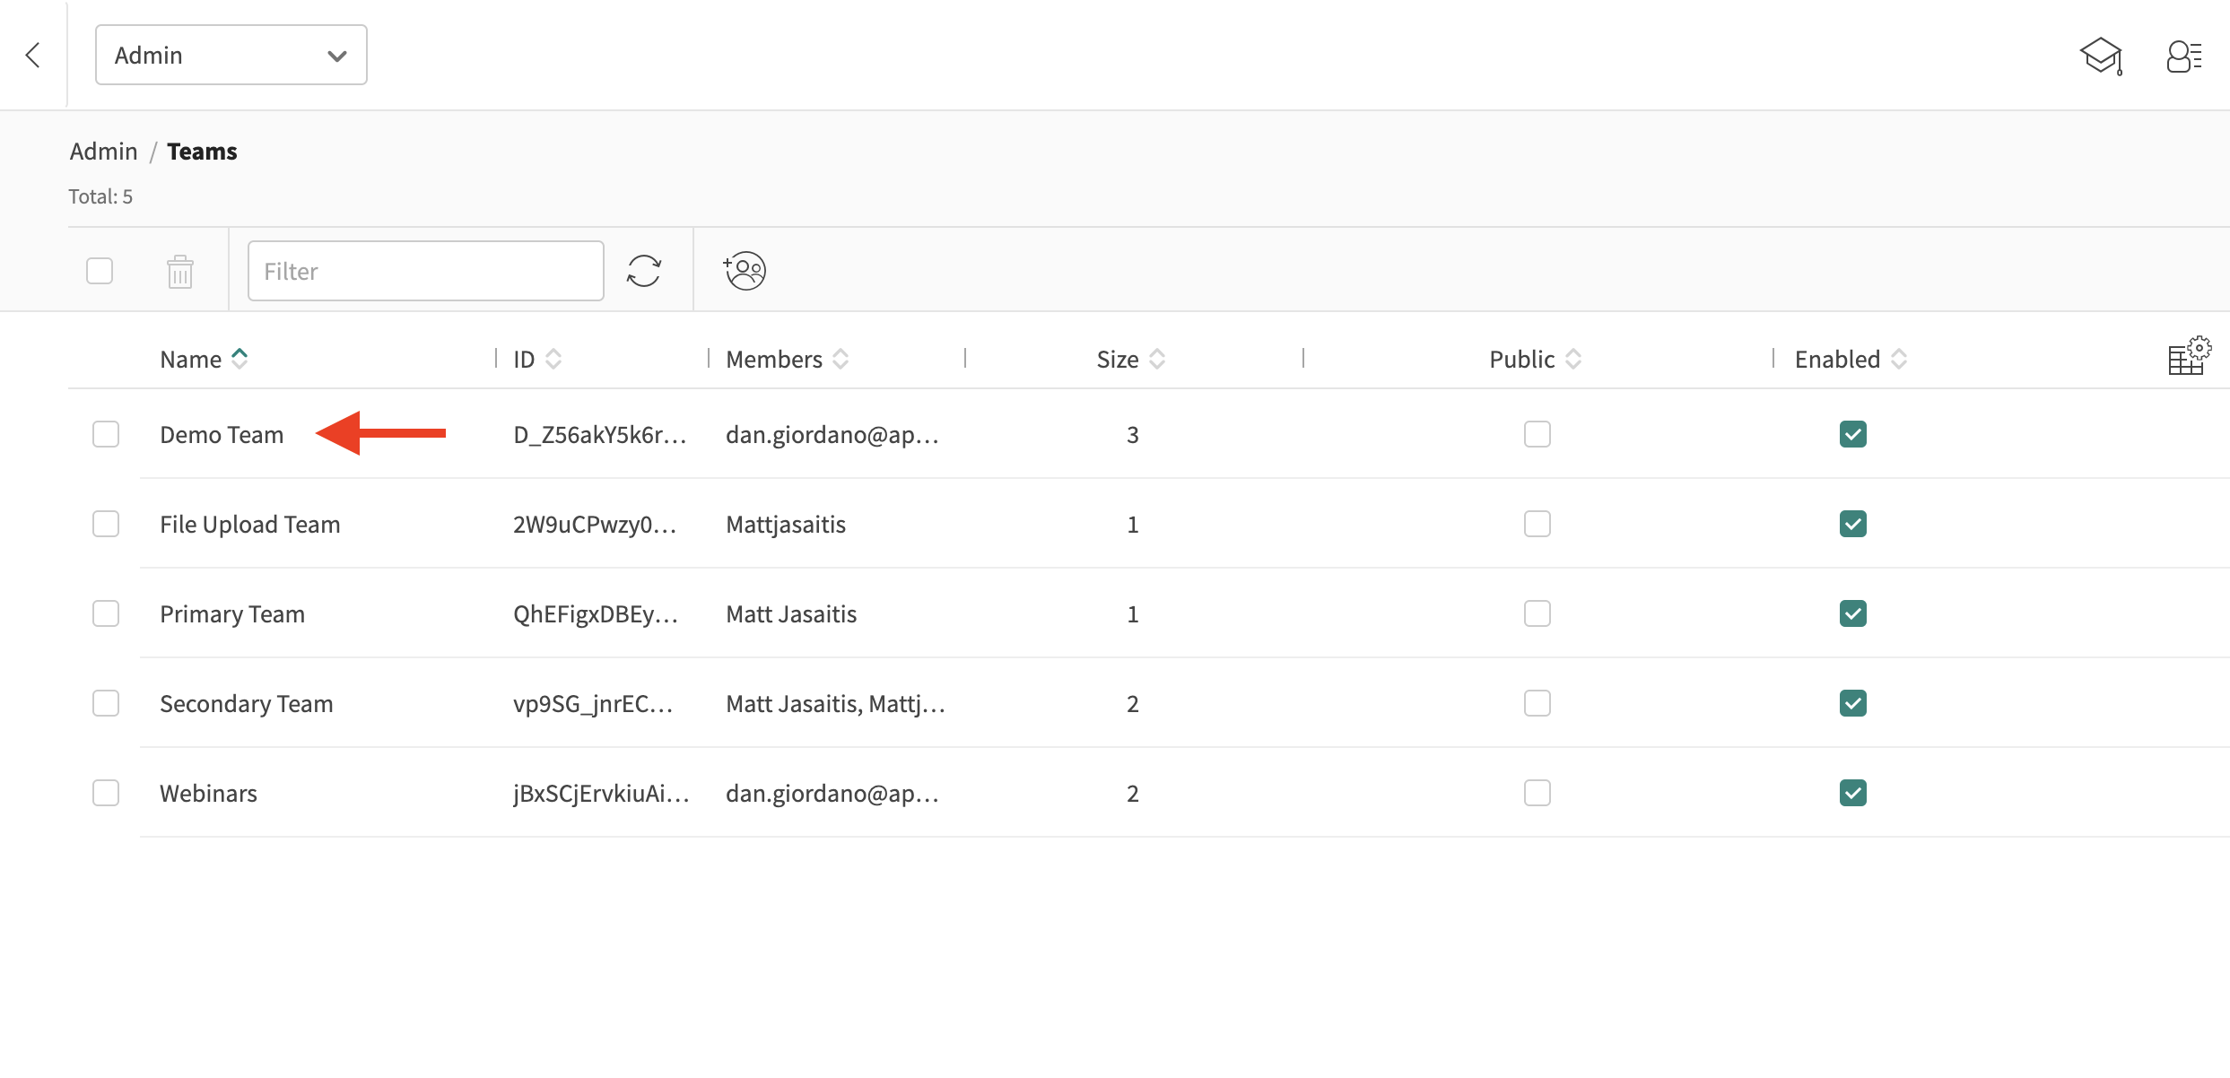Go to Admin breadcrumb link

pos(103,152)
